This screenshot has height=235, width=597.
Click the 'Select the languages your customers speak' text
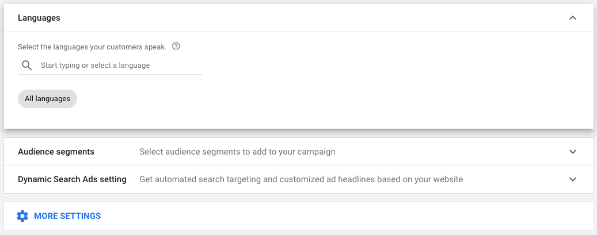coord(92,47)
